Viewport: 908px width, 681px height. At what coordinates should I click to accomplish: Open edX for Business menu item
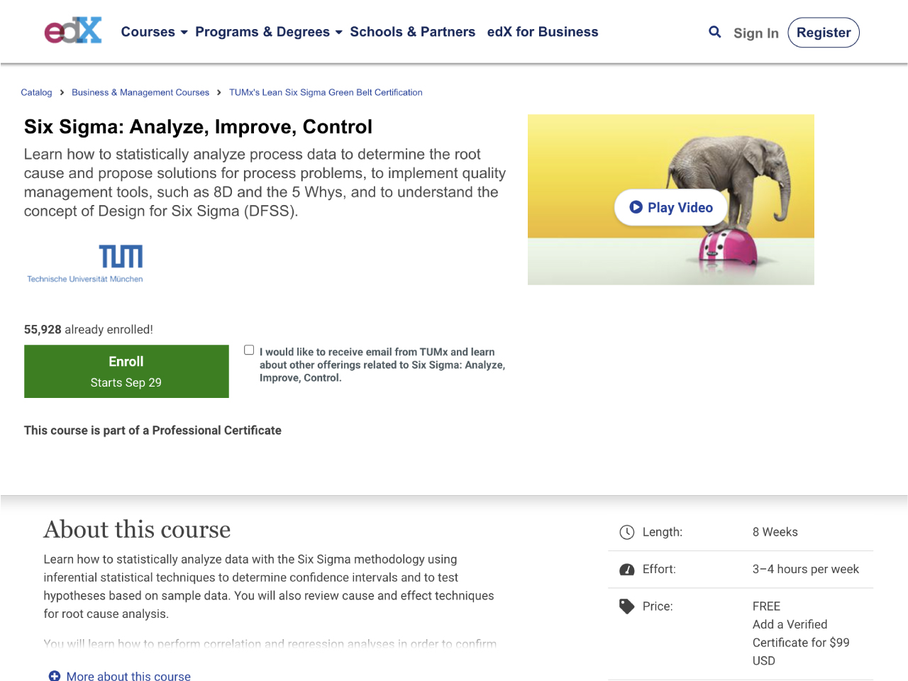coord(543,32)
